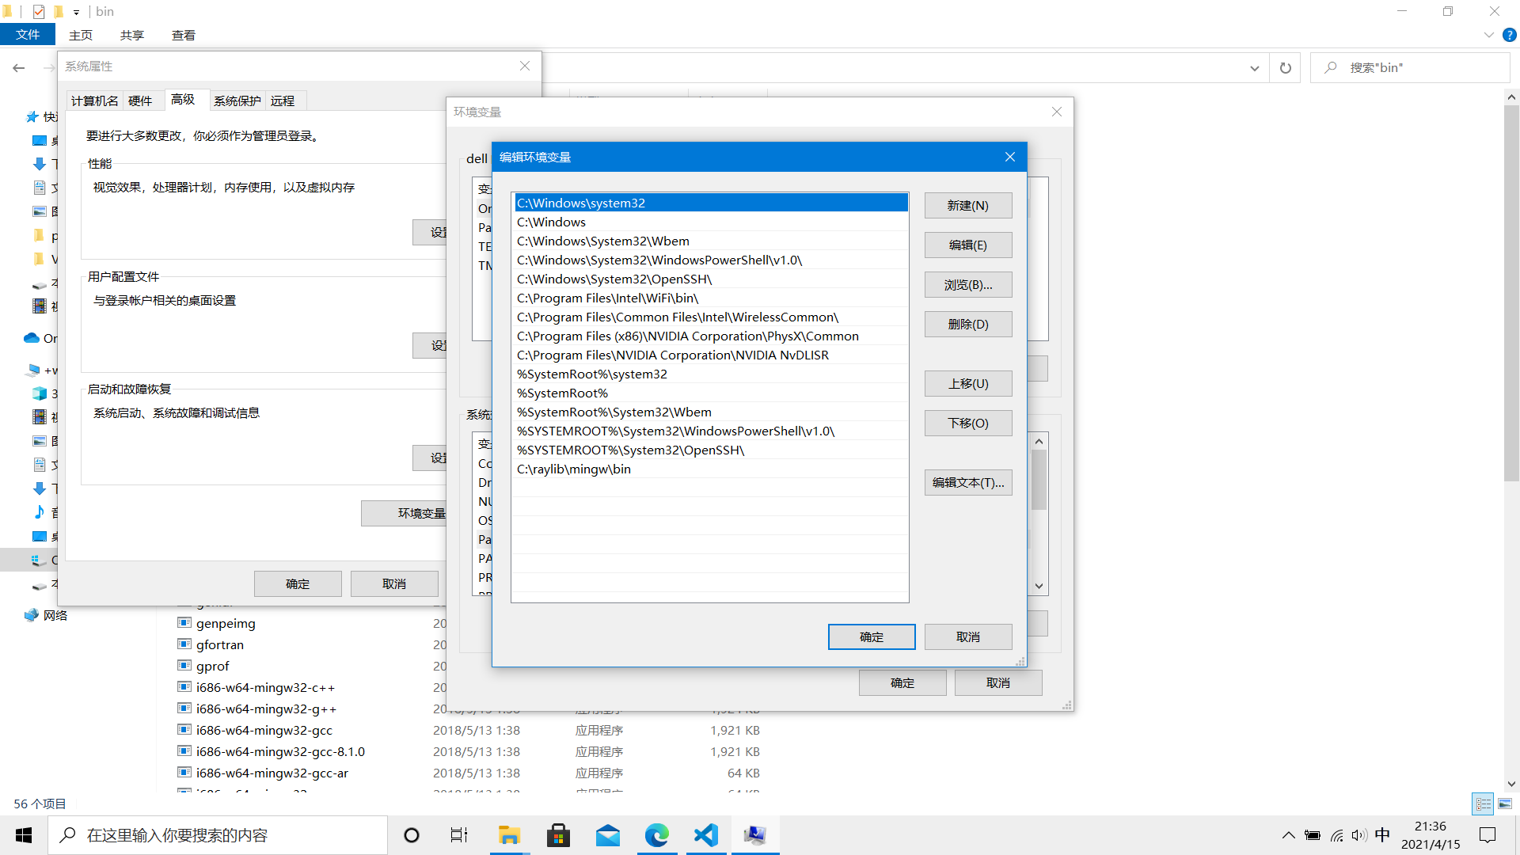The height and width of the screenshot is (855, 1520).
Task: Switch to the 系统保护 tab
Action: tap(237, 101)
